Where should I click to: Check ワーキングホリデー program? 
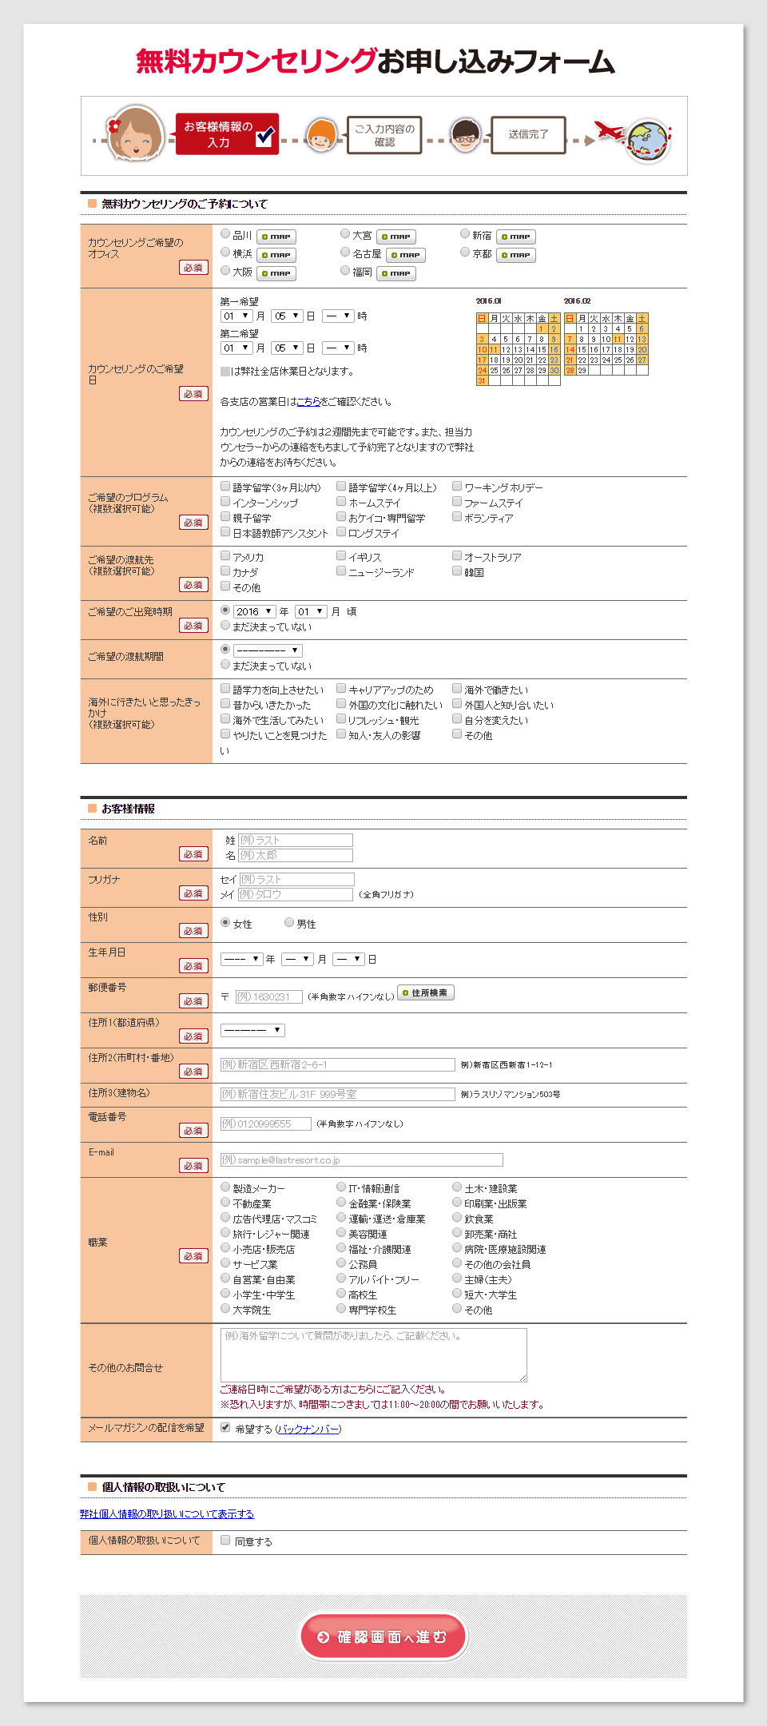coord(457,486)
